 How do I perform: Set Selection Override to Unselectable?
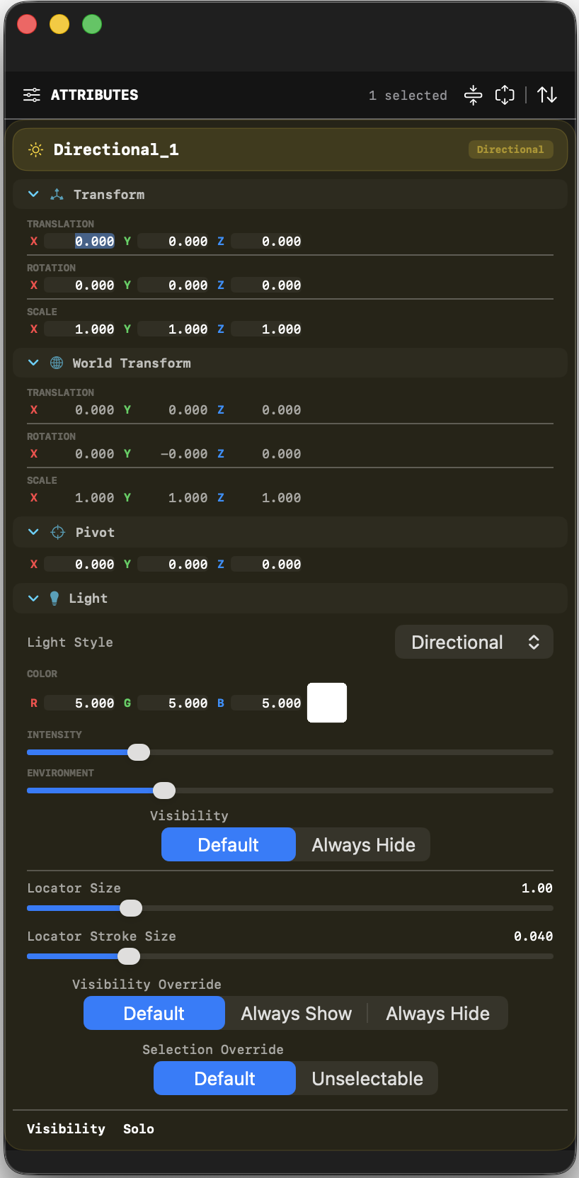coord(367,1078)
